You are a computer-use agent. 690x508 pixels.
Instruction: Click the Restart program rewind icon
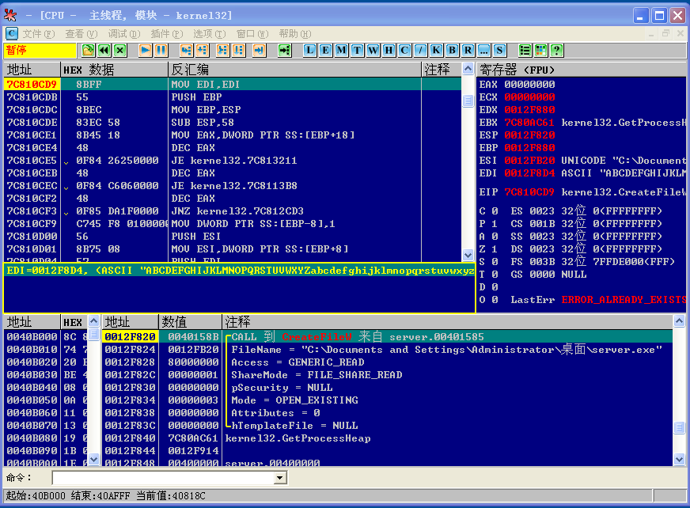tap(104, 50)
